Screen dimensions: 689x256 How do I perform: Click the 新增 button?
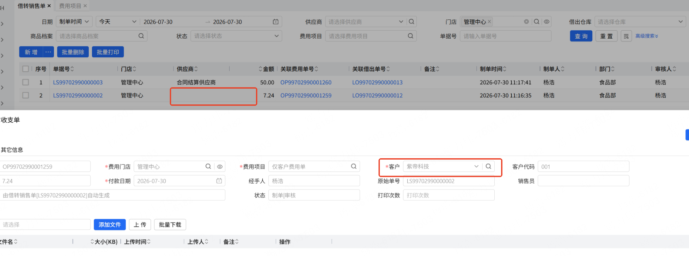31,52
